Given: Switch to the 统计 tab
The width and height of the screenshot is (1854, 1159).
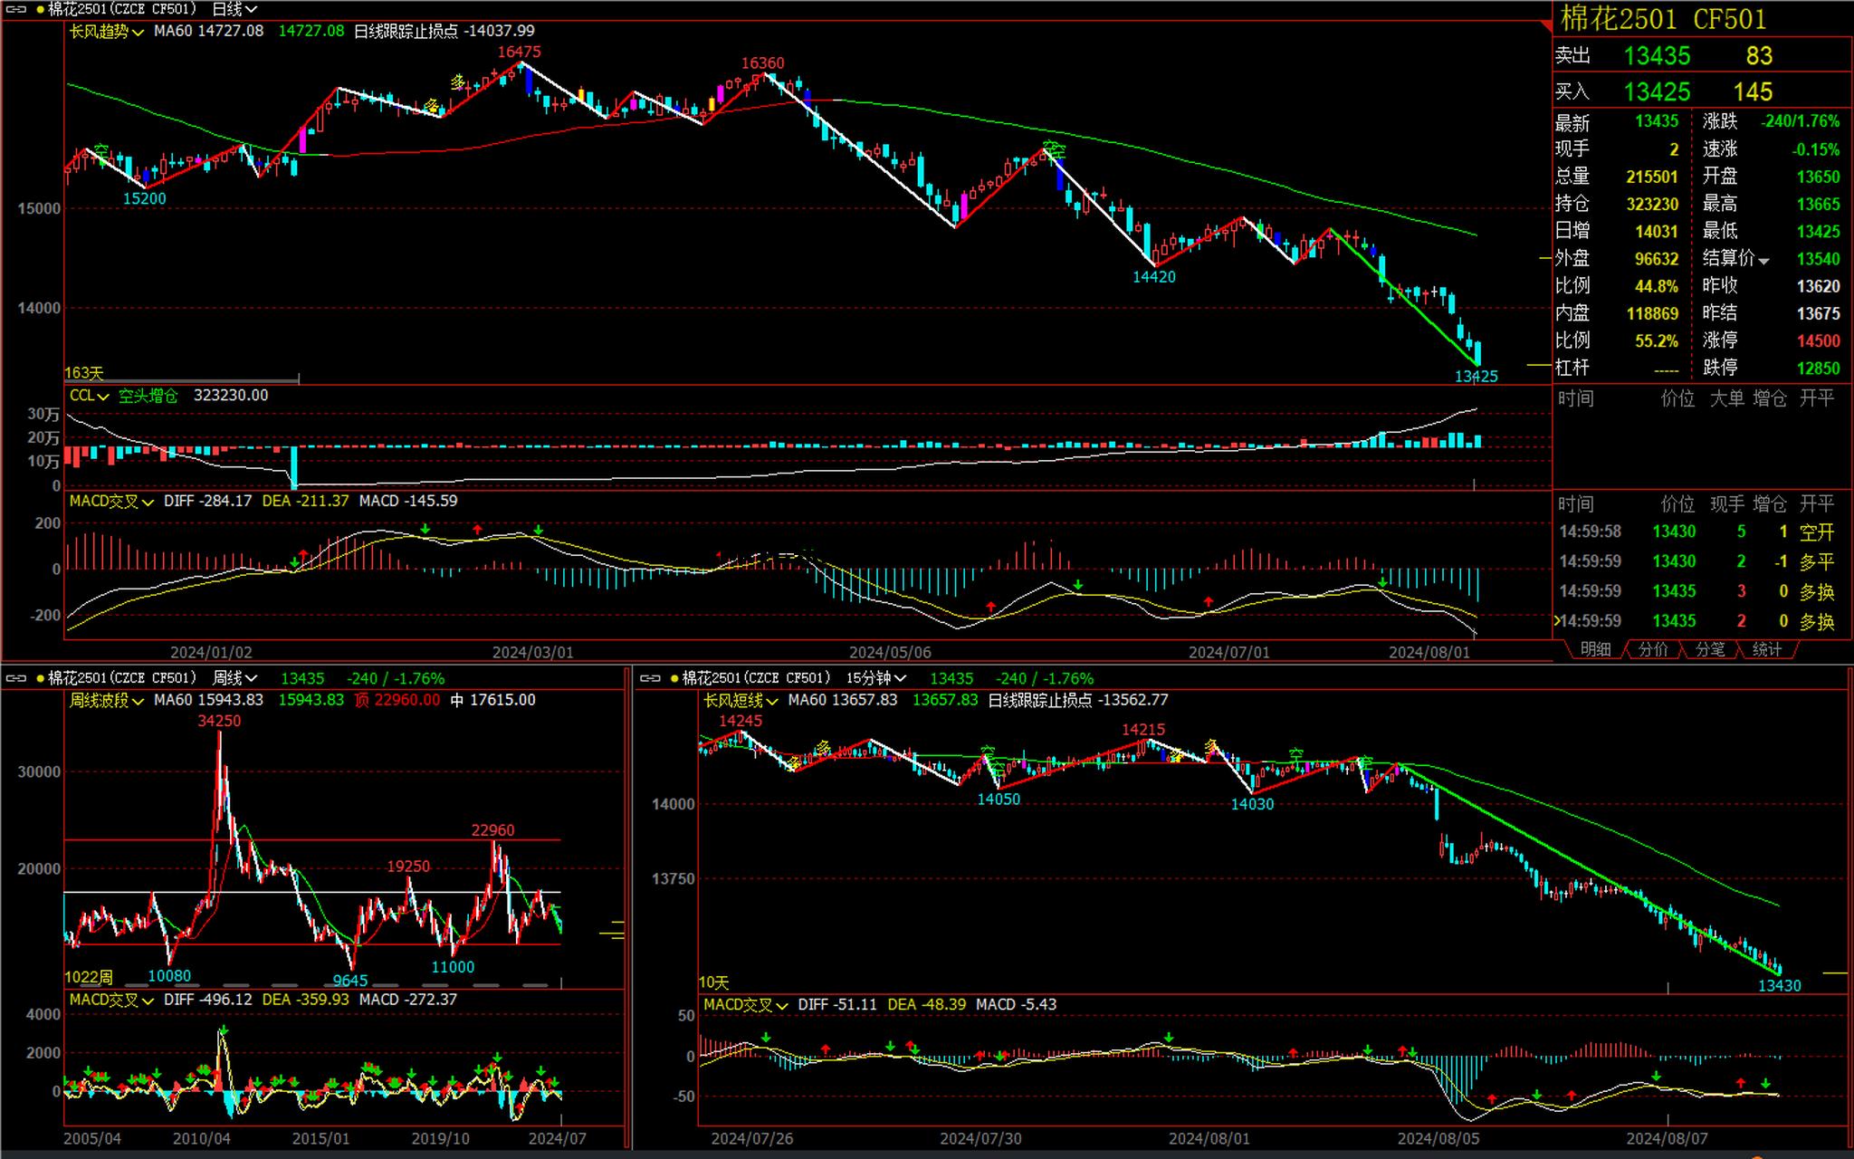Looking at the screenshot, I should coord(1766,649).
